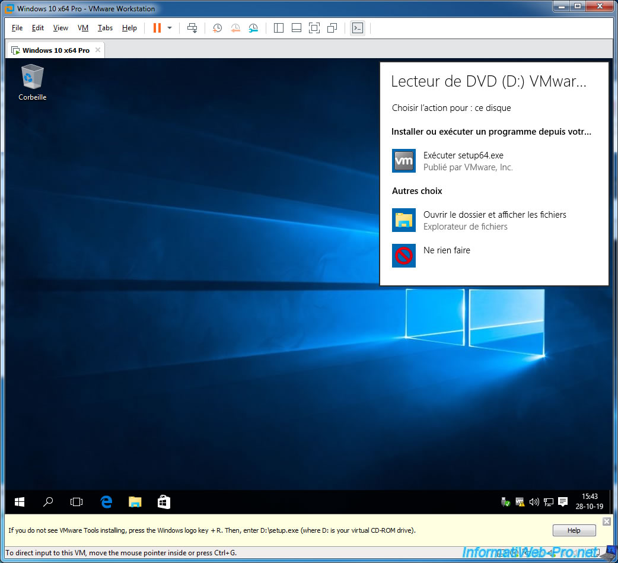Open the Microsoft Store from the taskbar
This screenshot has height=563, width=618.
point(164,502)
